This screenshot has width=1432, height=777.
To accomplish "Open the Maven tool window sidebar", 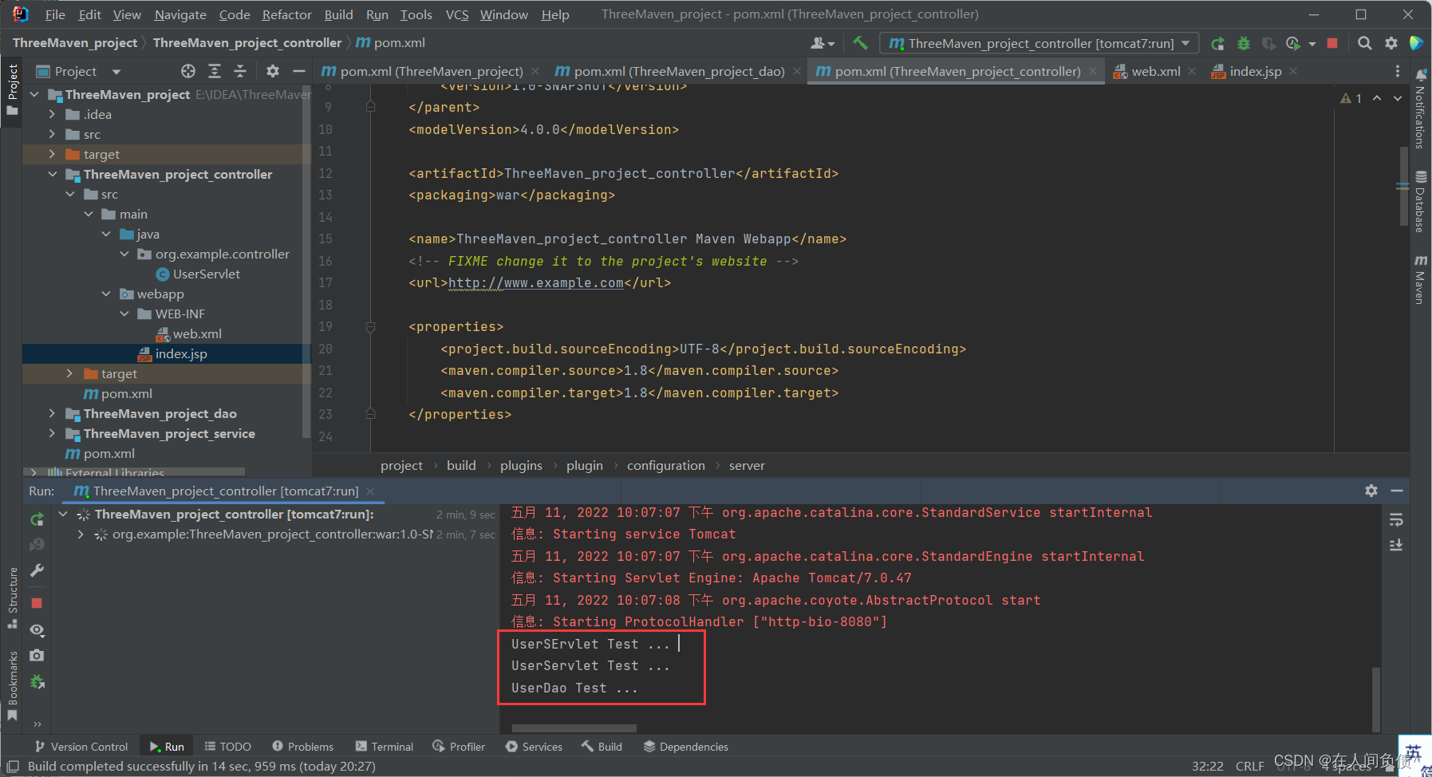I will tap(1420, 279).
